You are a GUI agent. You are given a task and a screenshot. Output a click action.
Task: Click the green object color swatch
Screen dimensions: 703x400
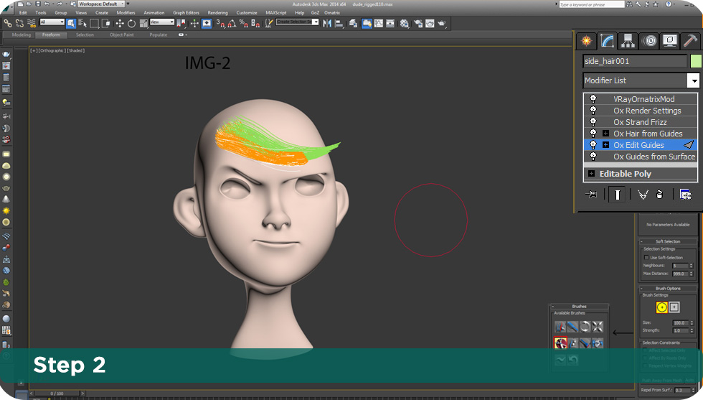(696, 61)
